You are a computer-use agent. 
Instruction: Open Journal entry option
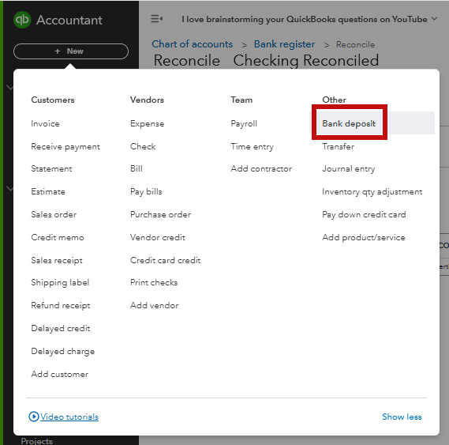(348, 168)
